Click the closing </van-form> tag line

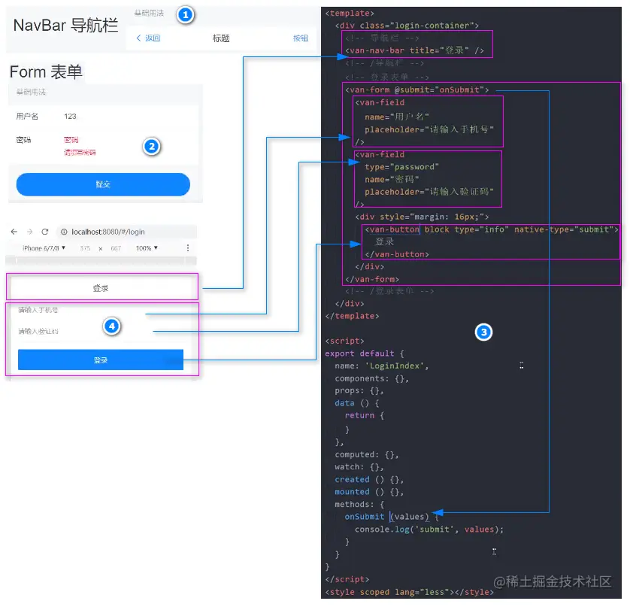coord(372,279)
